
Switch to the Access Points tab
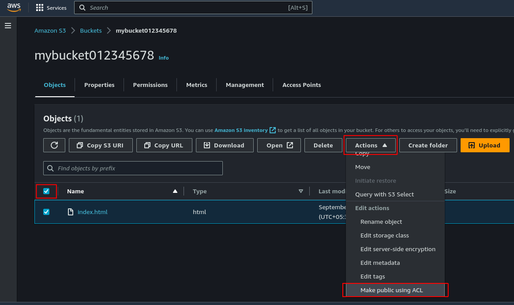click(x=302, y=85)
